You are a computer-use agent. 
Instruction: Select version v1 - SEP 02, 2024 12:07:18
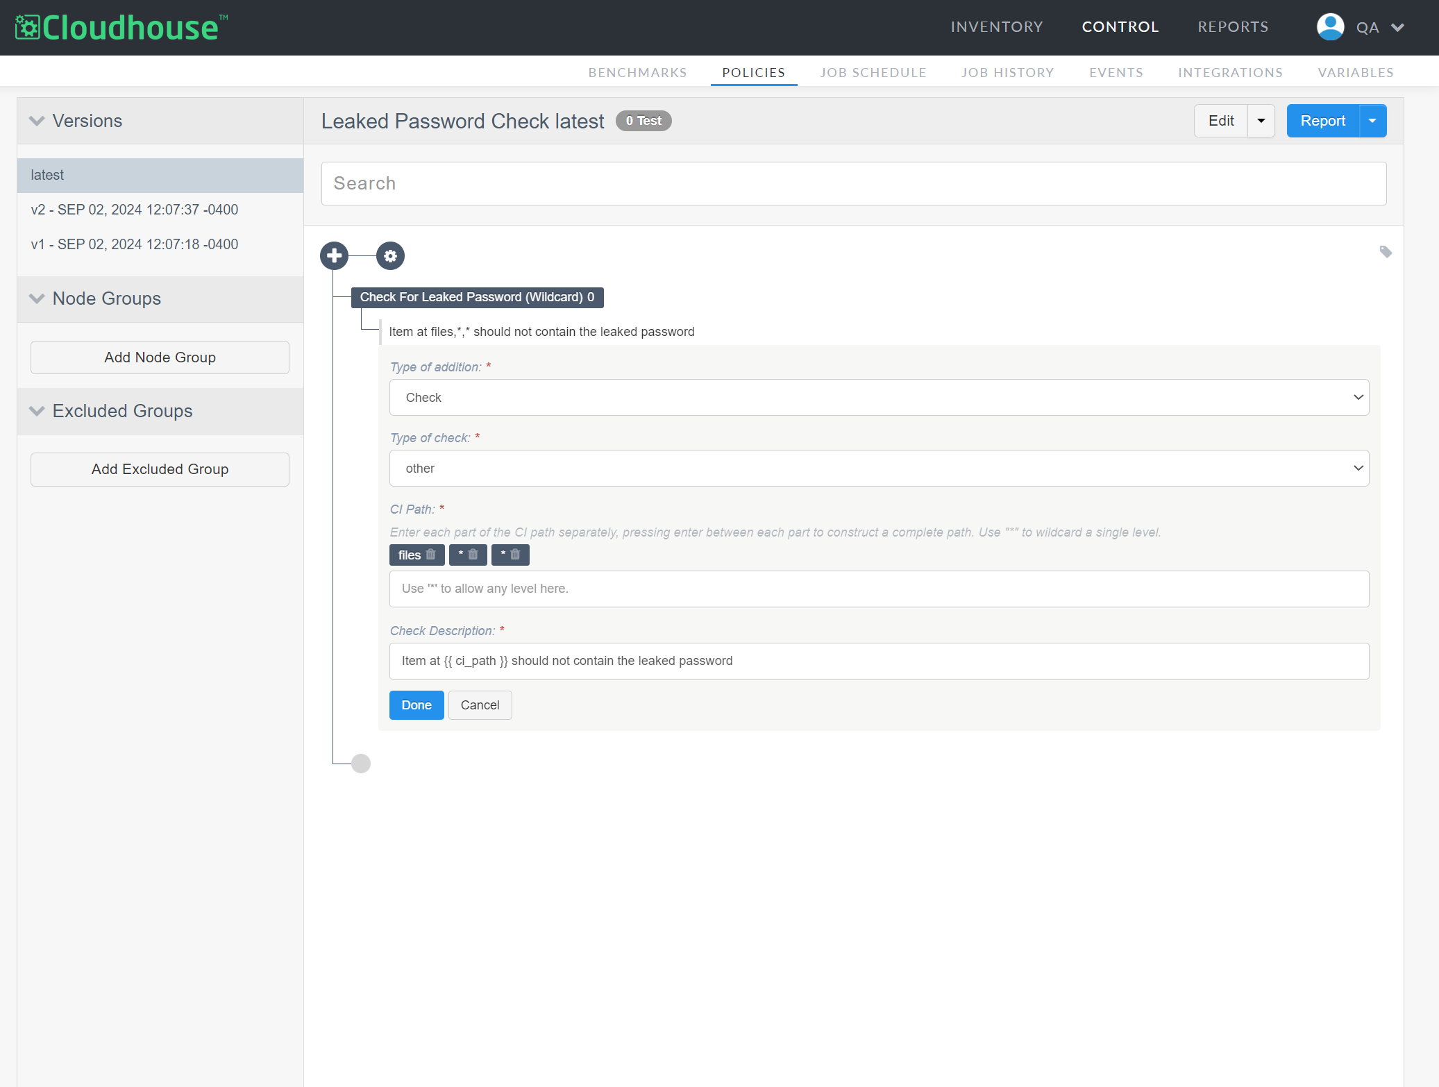[160, 244]
